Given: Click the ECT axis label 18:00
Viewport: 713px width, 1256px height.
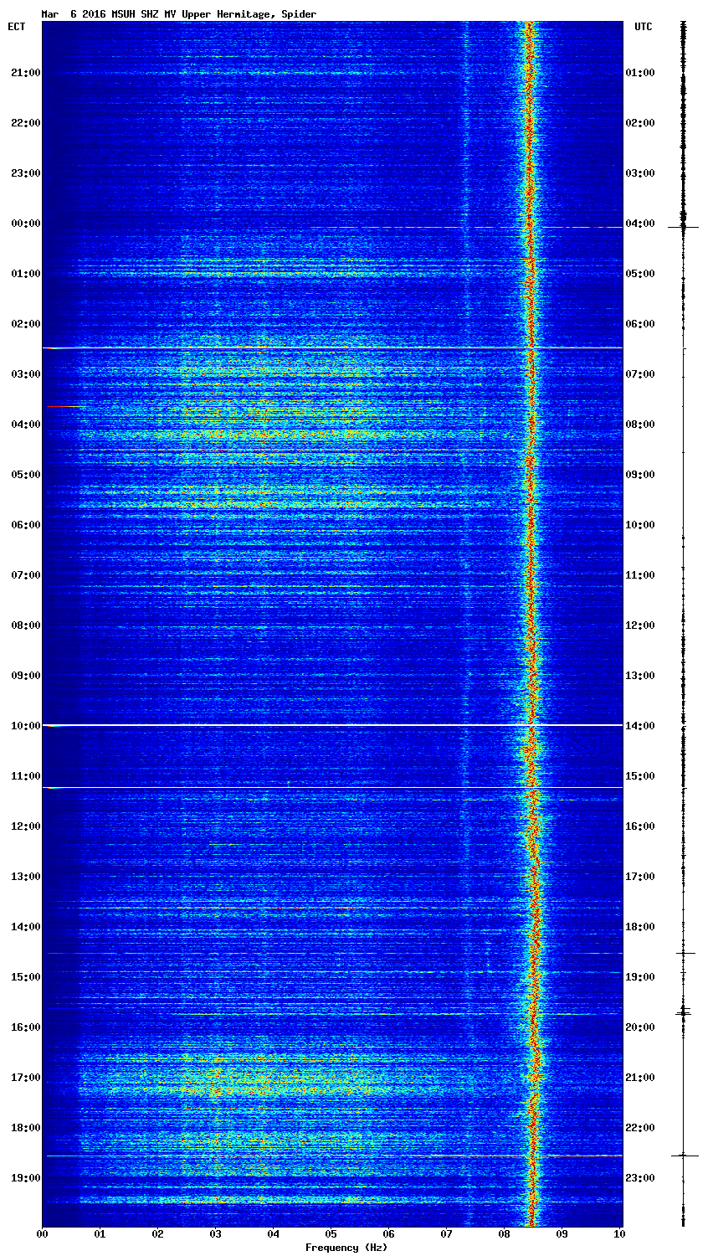Looking at the screenshot, I should pyautogui.click(x=25, y=1128).
